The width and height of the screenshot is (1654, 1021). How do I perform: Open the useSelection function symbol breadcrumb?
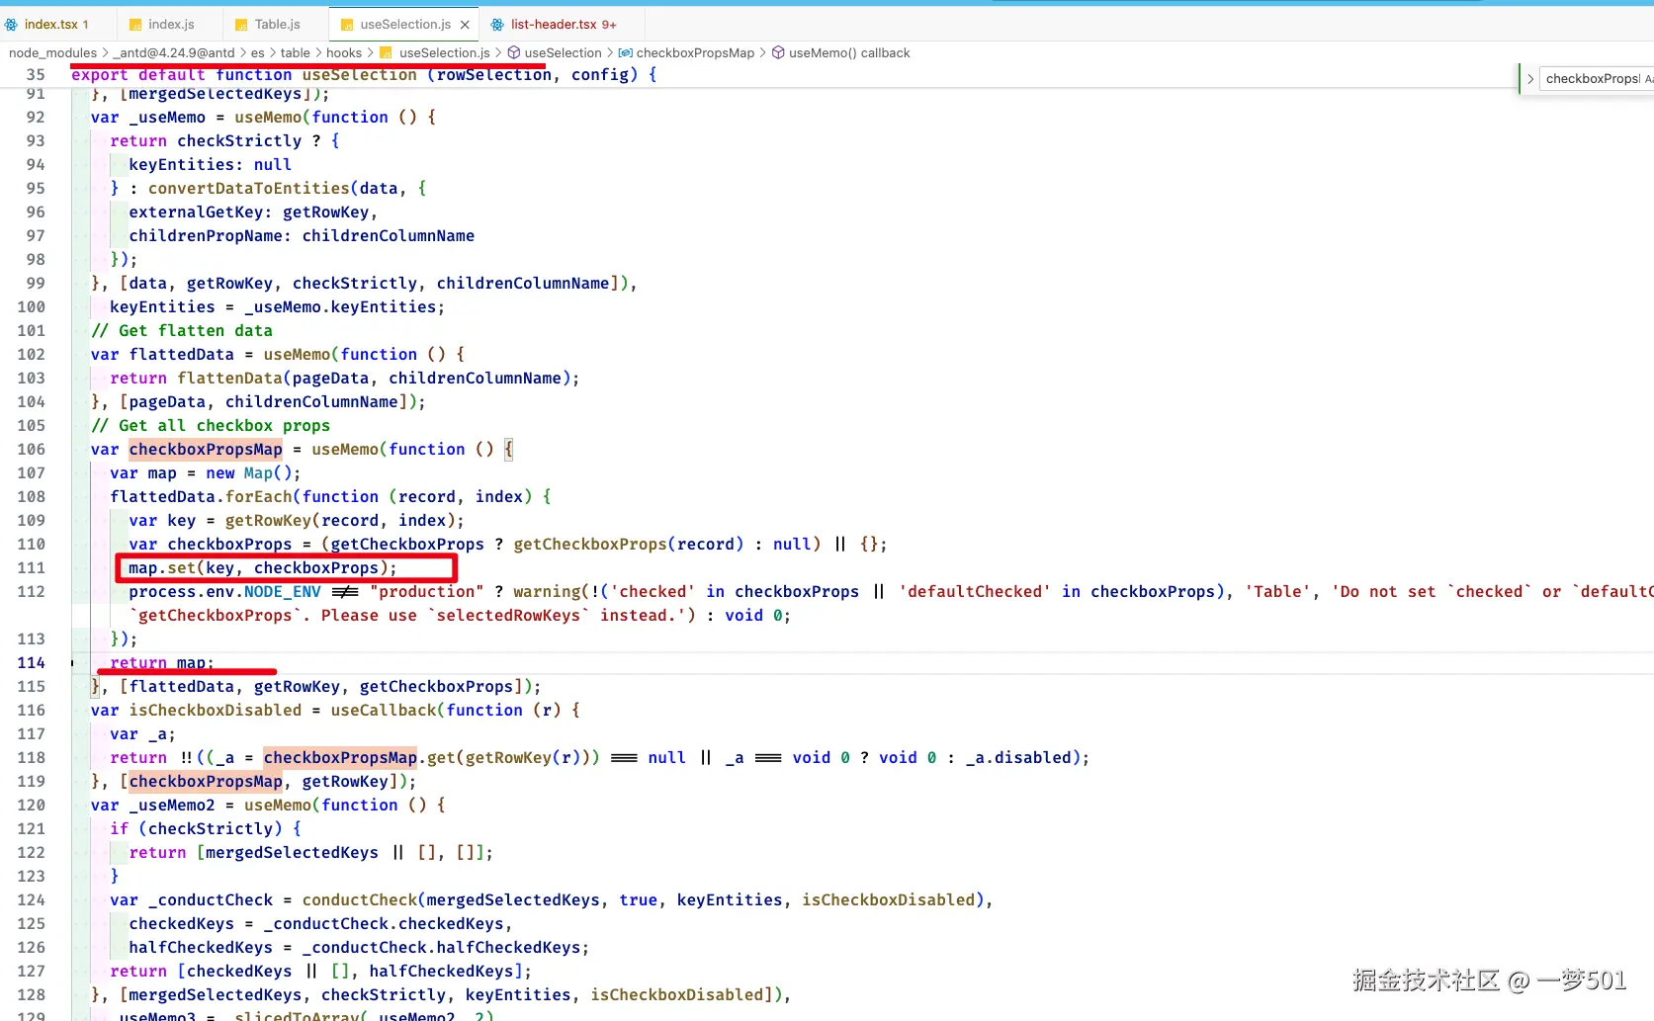[x=563, y=53]
